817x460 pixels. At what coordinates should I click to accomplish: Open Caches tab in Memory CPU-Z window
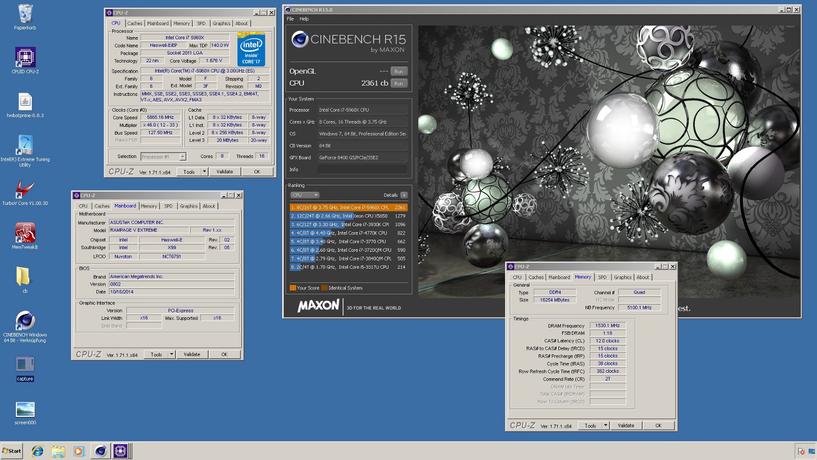click(536, 277)
